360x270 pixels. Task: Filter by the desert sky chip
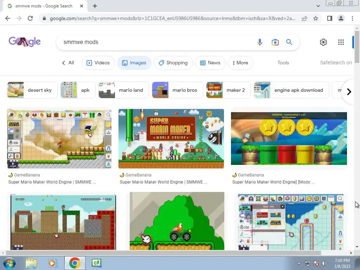(32, 90)
